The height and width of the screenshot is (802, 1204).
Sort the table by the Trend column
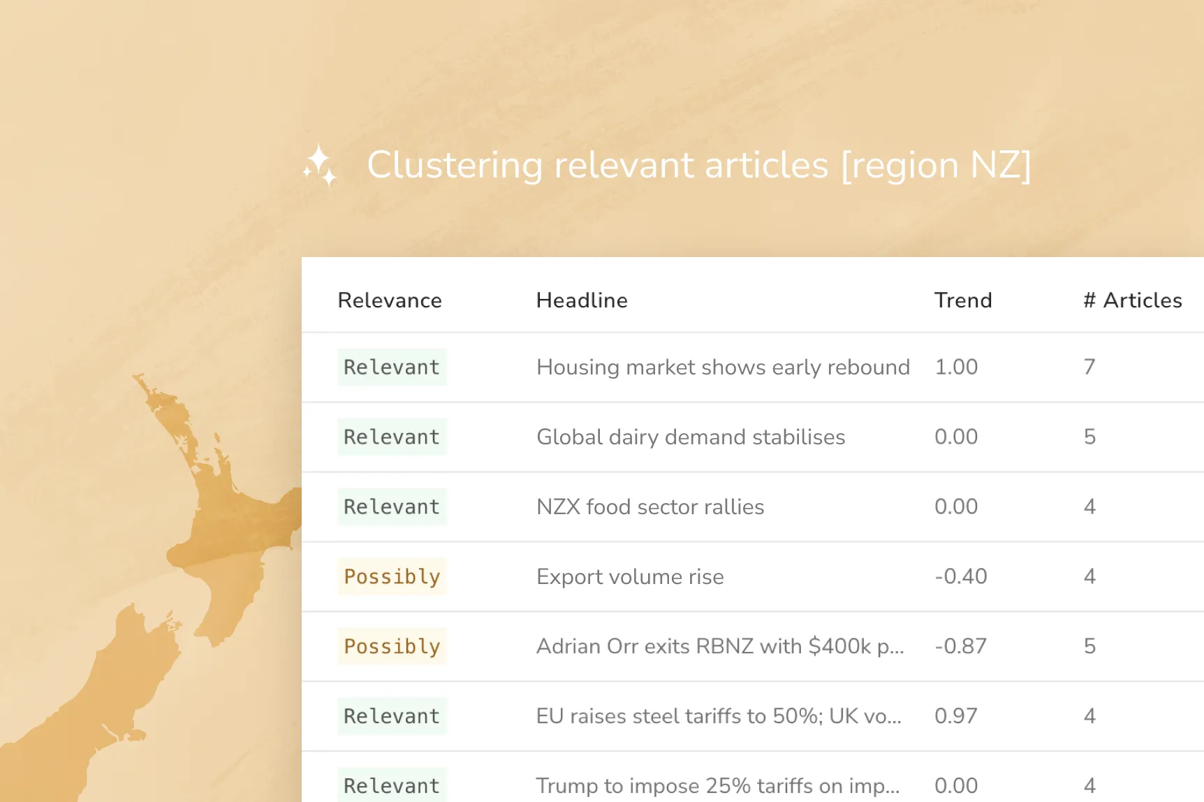click(963, 300)
